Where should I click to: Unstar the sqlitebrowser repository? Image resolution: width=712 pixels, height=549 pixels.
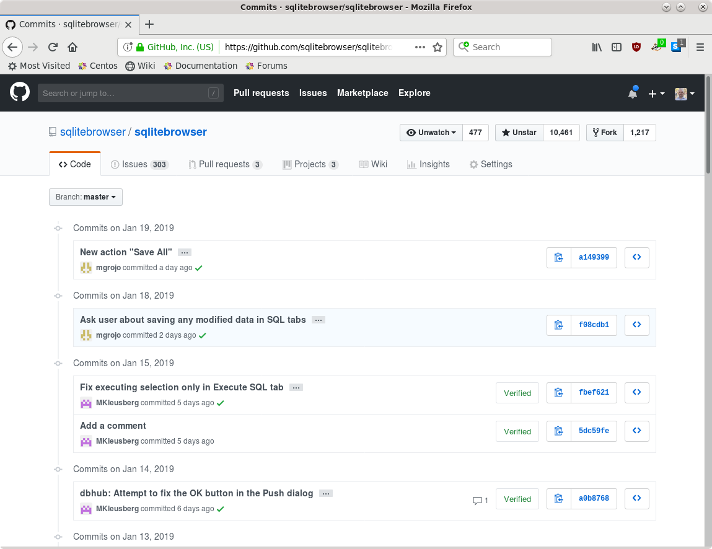[519, 132]
